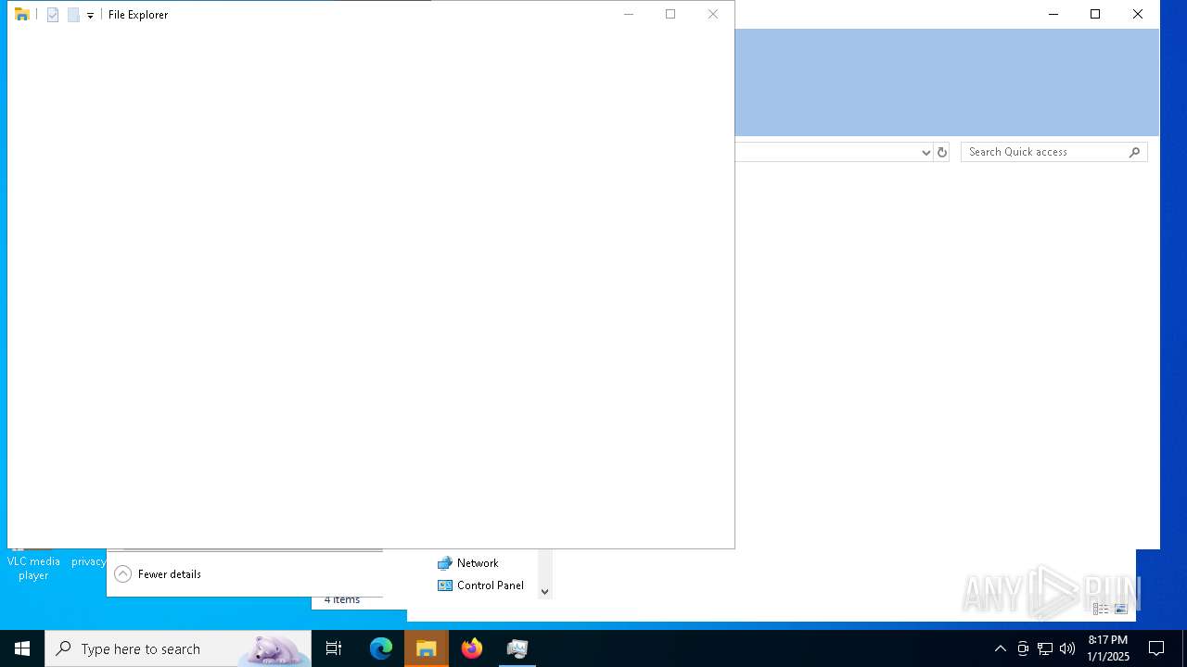The image size is (1187, 667).
Task: Show hidden icons in the system tray
Action: (1001, 648)
